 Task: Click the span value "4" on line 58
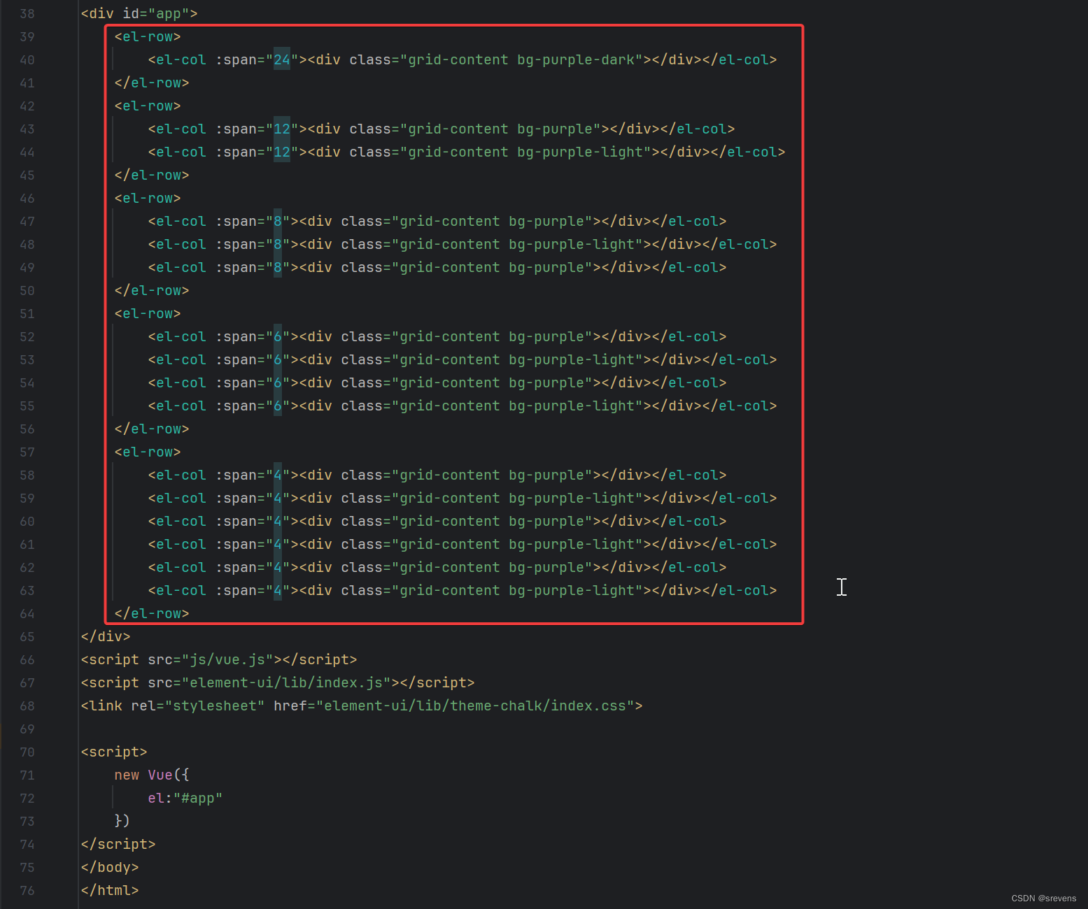278,475
